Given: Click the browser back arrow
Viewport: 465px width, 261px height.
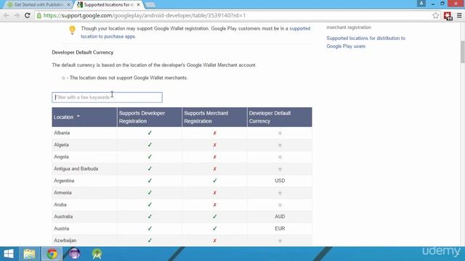Looking at the screenshot, I should coord(7,15).
